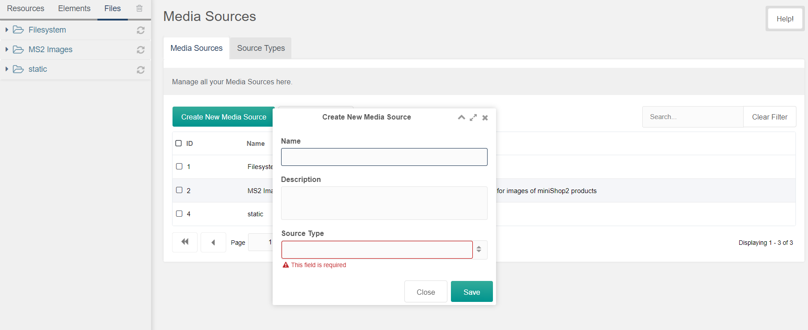Sort by the Name column header
The width and height of the screenshot is (808, 330).
coord(256,144)
